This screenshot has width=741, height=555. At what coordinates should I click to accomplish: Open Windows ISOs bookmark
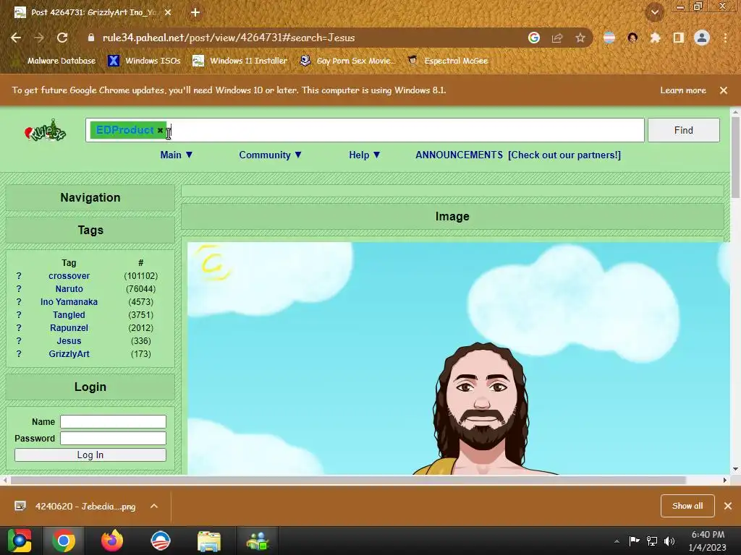(x=144, y=61)
